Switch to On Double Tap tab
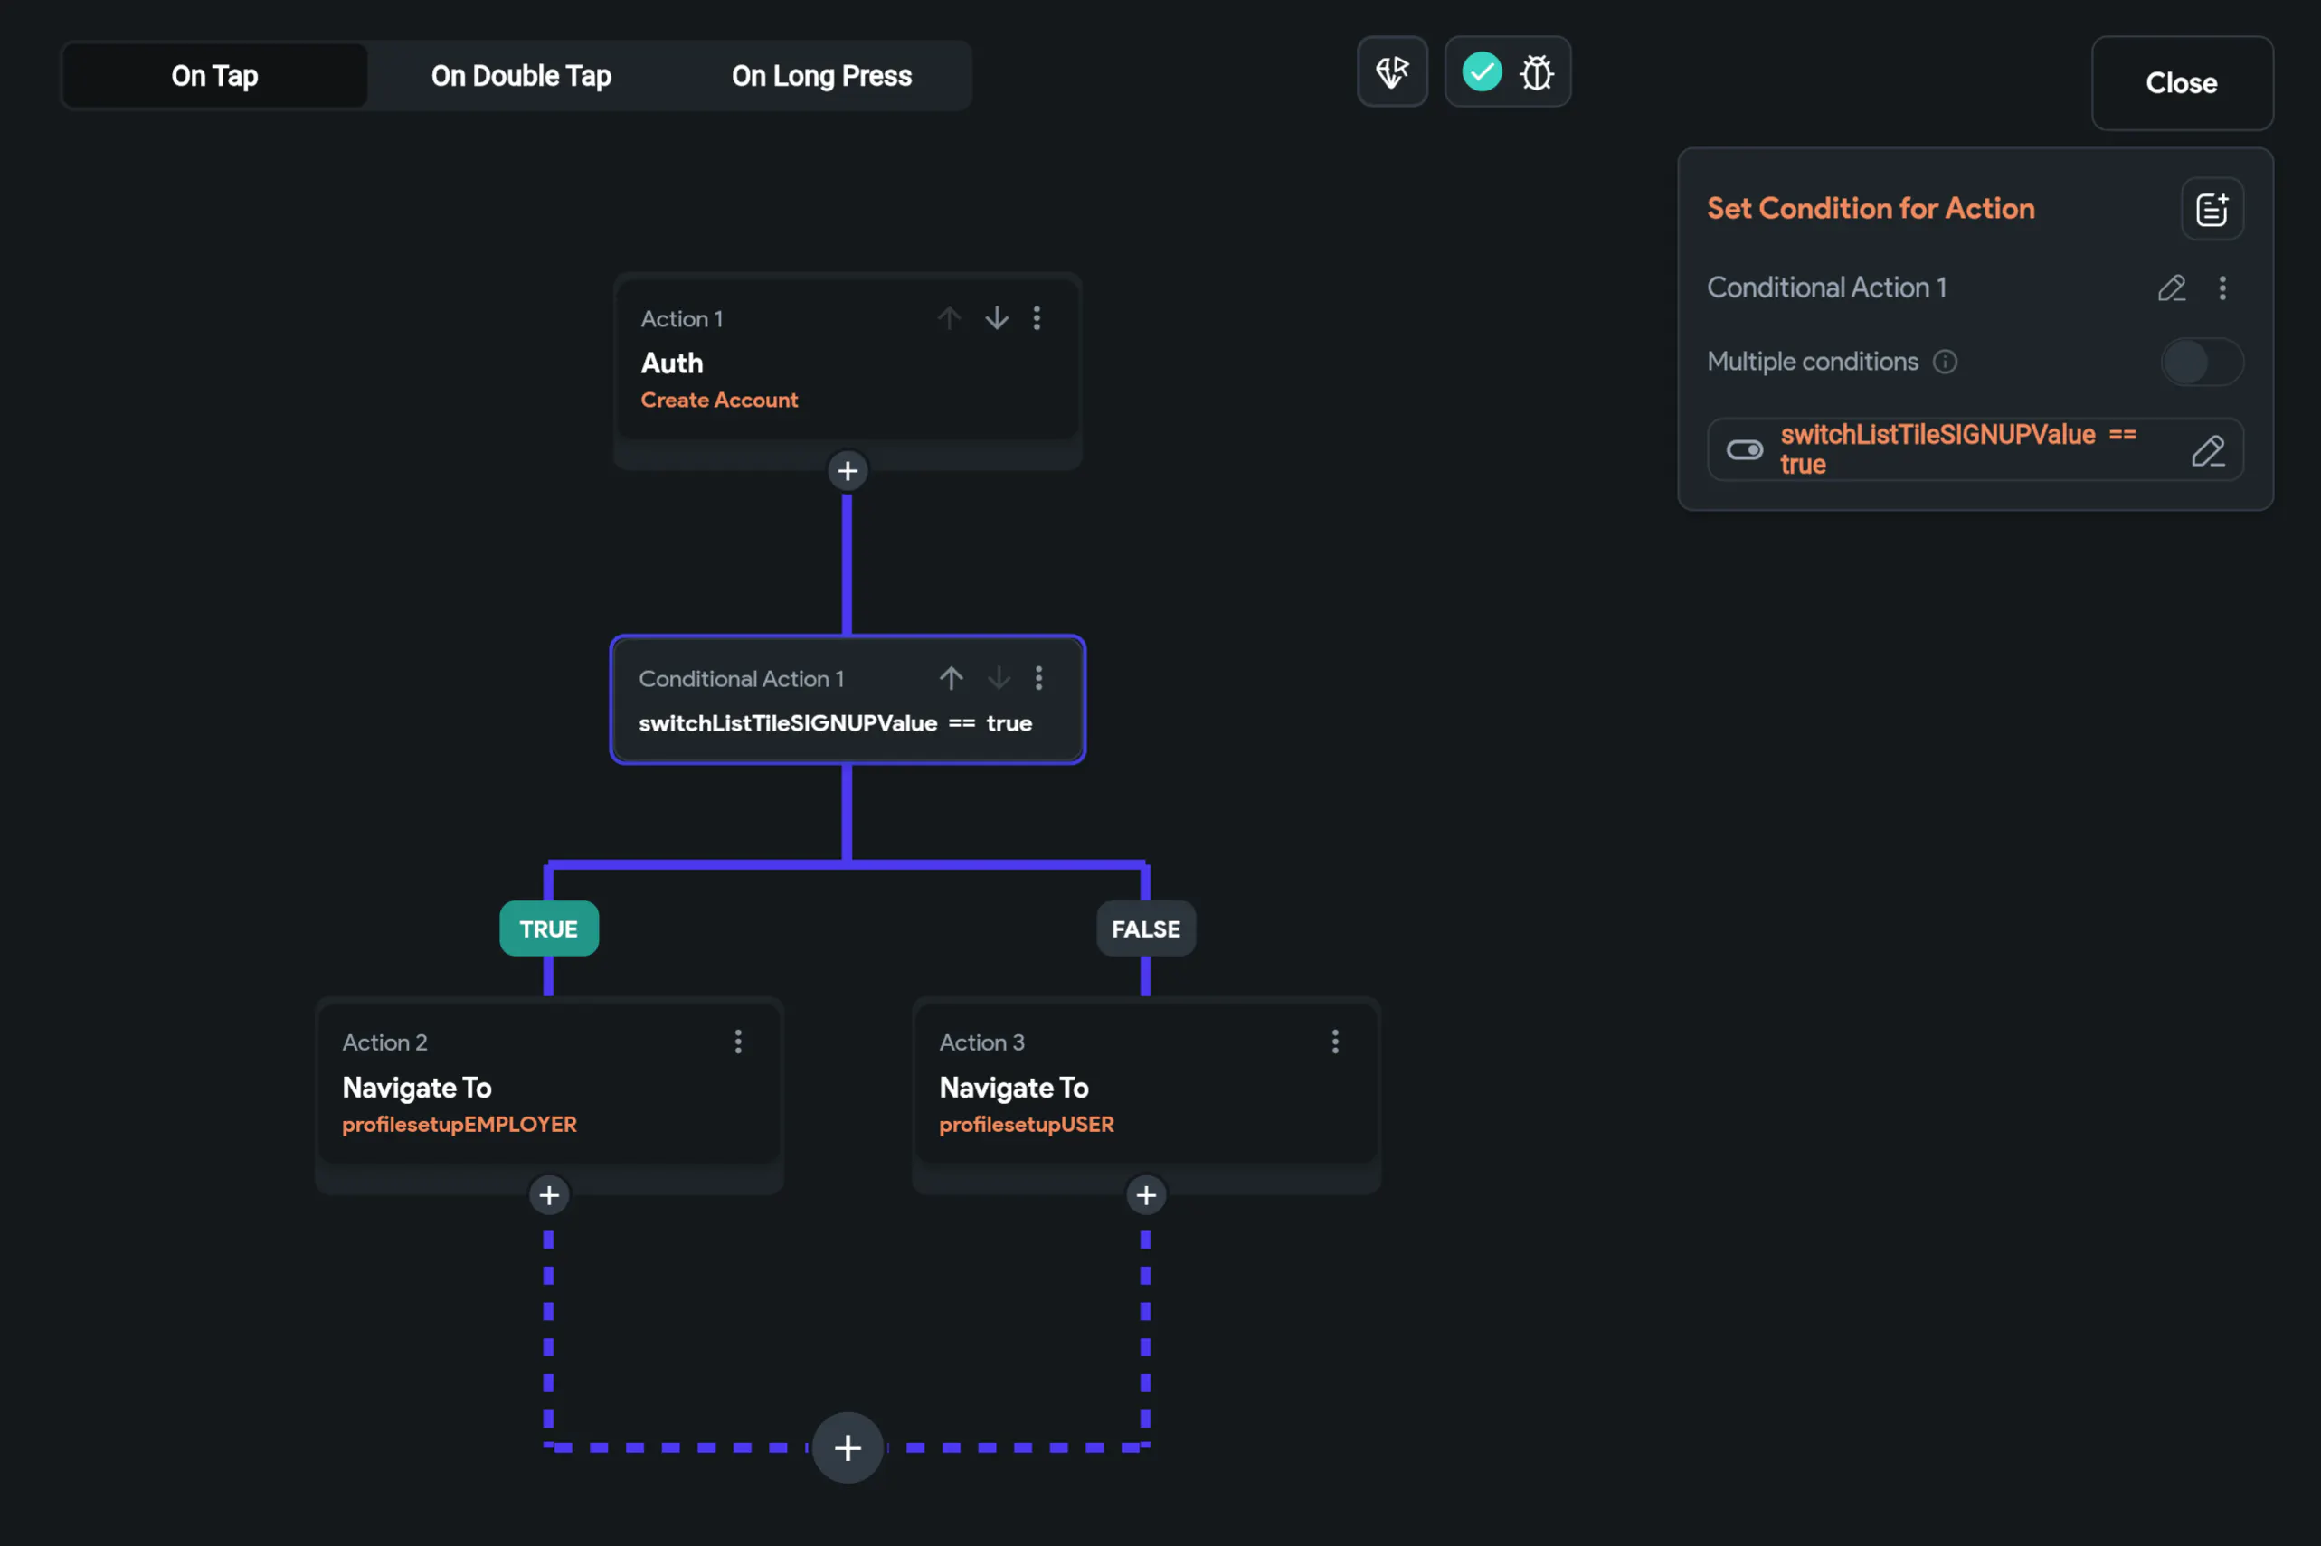The width and height of the screenshot is (2321, 1546). [x=521, y=76]
